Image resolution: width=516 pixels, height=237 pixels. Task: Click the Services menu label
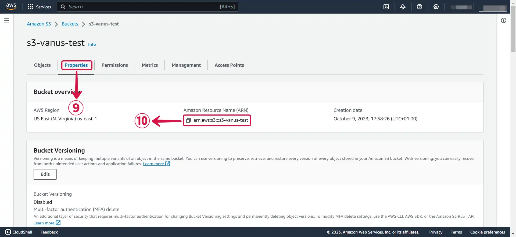pyautogui.click(x=44, y=7)
